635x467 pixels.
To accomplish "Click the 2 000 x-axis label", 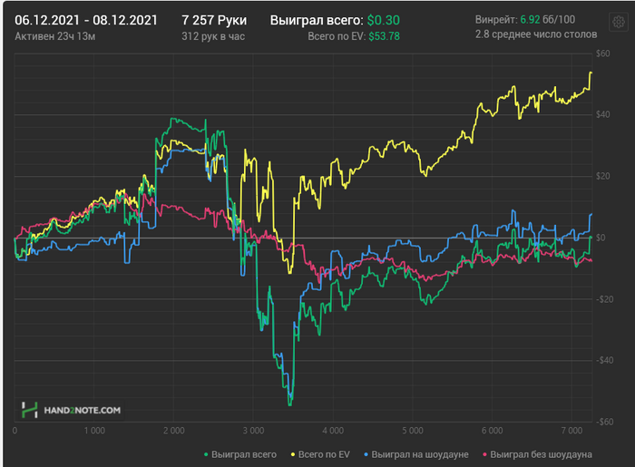I will pyautogui.click(x=174, y=431).
